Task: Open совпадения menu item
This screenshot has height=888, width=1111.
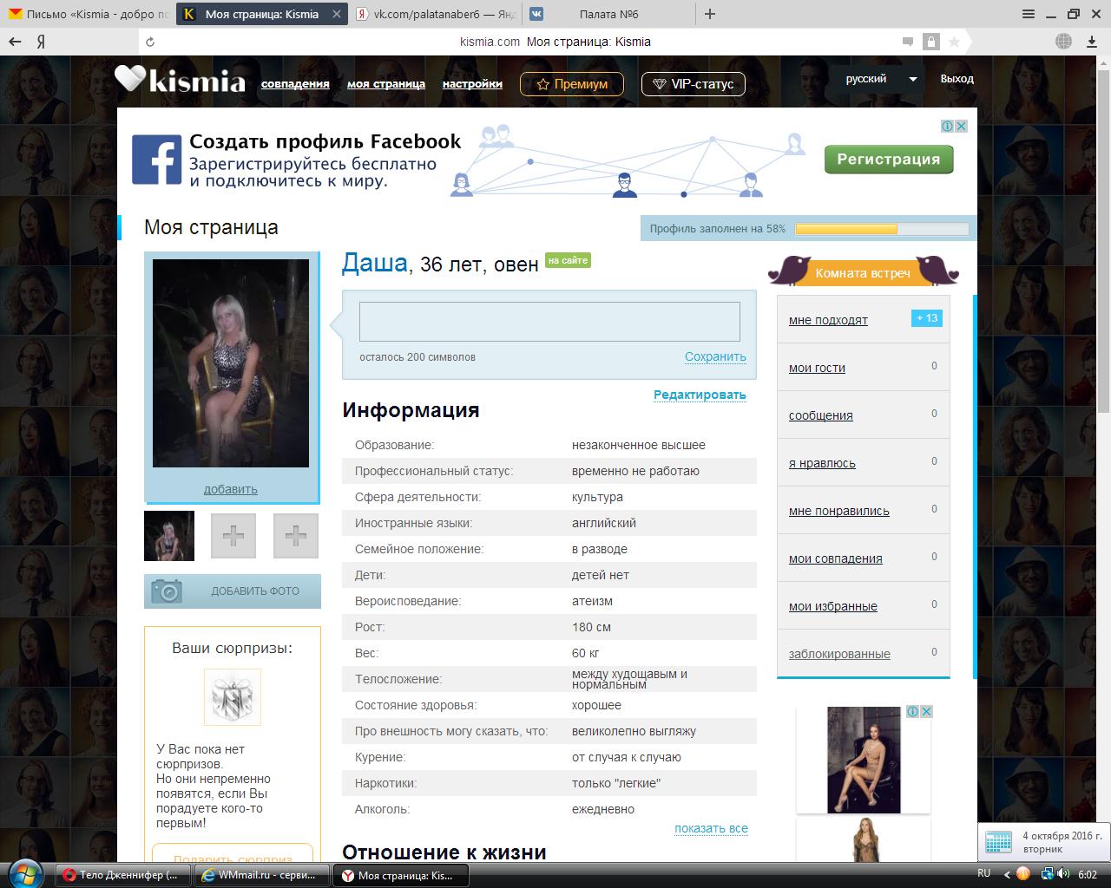Action: pyautogui.click(x=295, y=84)
